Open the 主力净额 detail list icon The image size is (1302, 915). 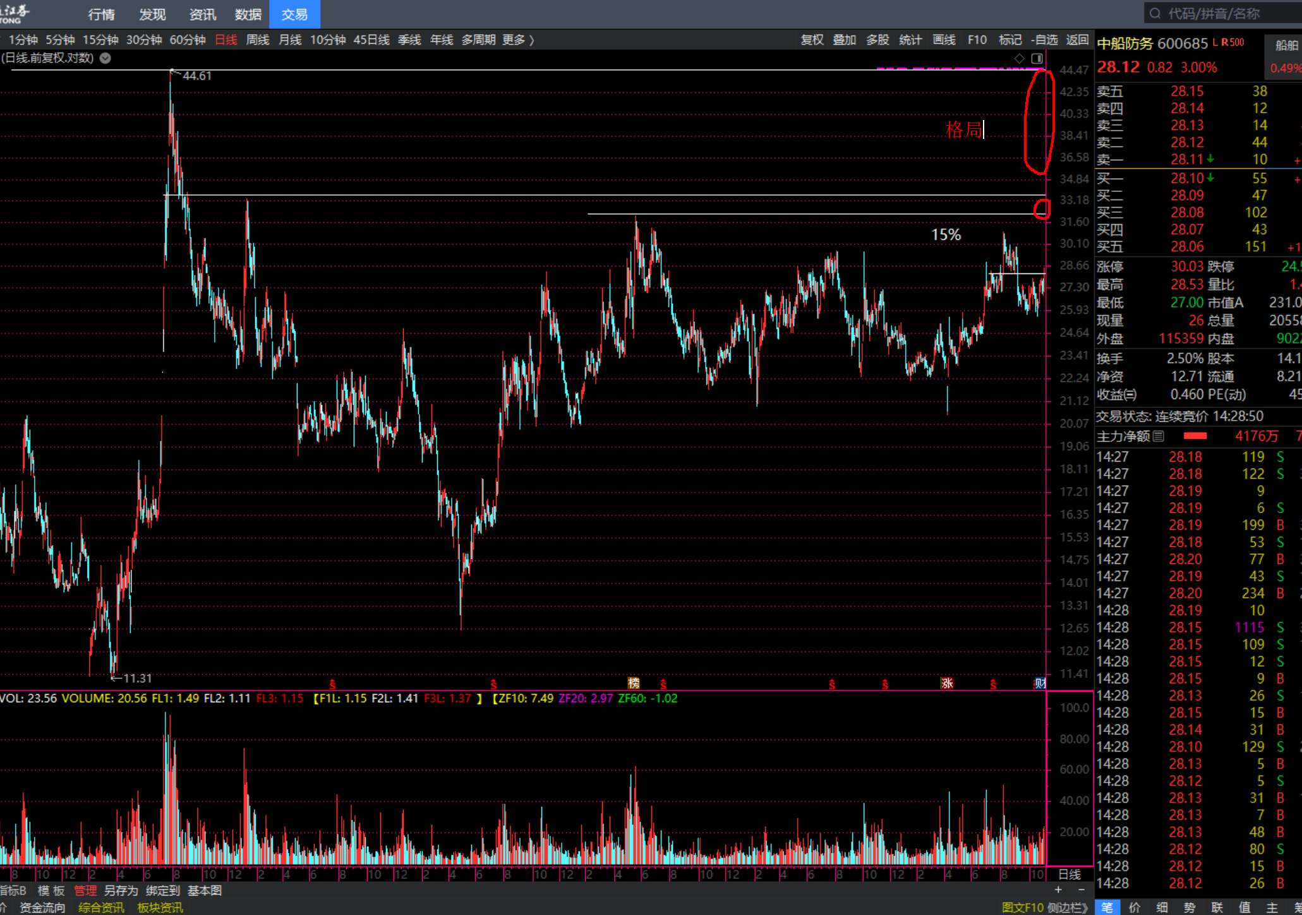click(x=1159, y=436)
